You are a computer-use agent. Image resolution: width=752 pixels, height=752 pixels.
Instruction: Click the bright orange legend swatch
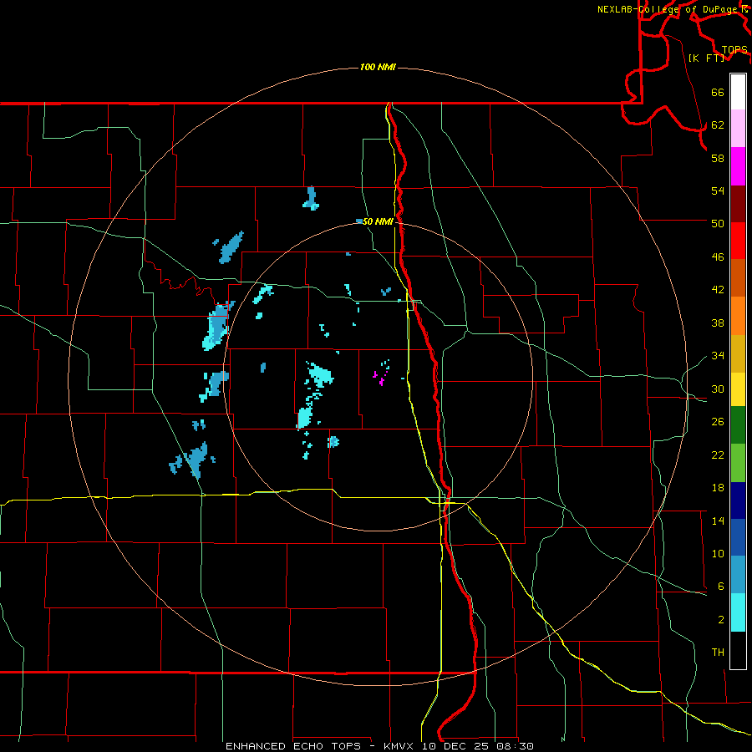(x=738, y=316)
